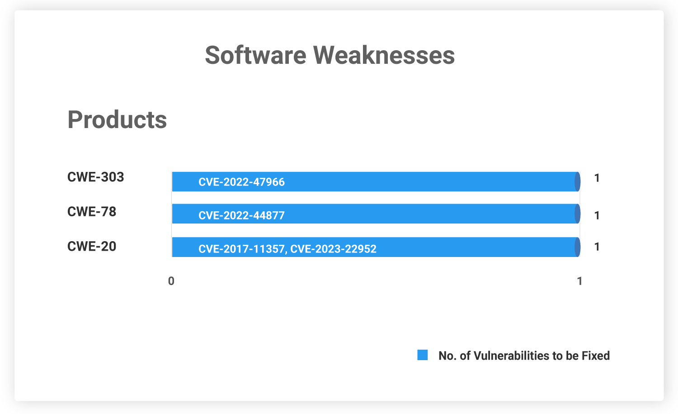
Task: Select the CWE-303 bar
Action: click(376, 181)
